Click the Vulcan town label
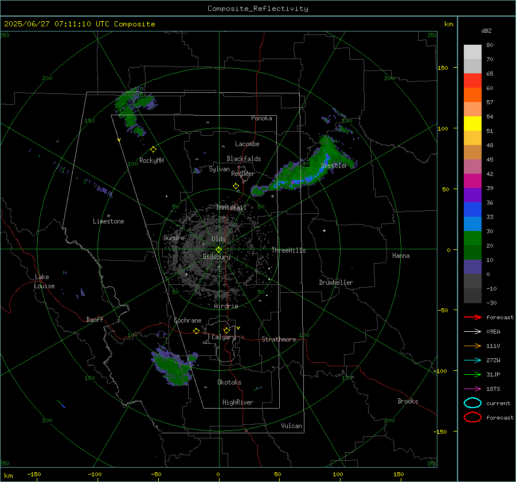This screenshot has width=516, height=482. pyautogui.click(x=291, y=426)
